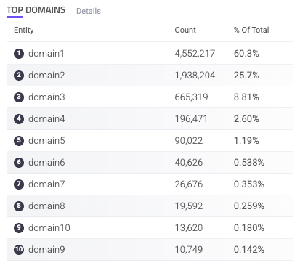Open the domain1 entity entry

[46, 54]
